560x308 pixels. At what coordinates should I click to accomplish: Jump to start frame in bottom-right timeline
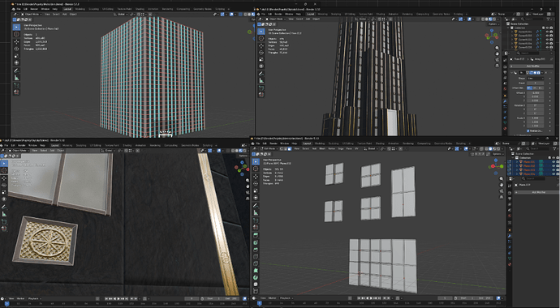[x=359, y=298]
